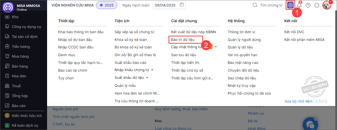Select Báo cáo tài chính entry

pyautogui.click(x=73, y=70)
